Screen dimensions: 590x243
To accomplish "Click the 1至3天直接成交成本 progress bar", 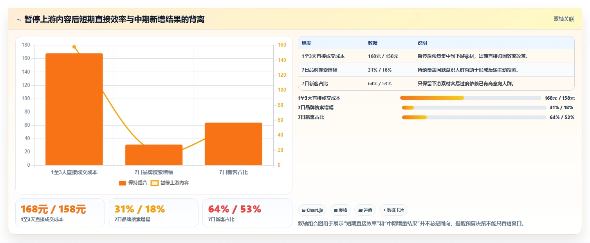I will [471, 98].
